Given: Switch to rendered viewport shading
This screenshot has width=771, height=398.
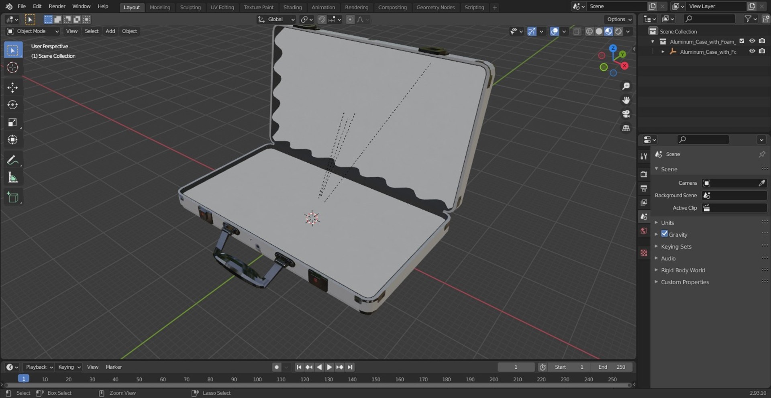Looking at the screenshot, I should point(618,31).
